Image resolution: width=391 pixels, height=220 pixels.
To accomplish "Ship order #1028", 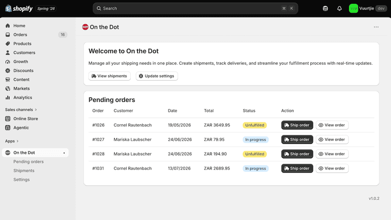I will click(297, 154).
